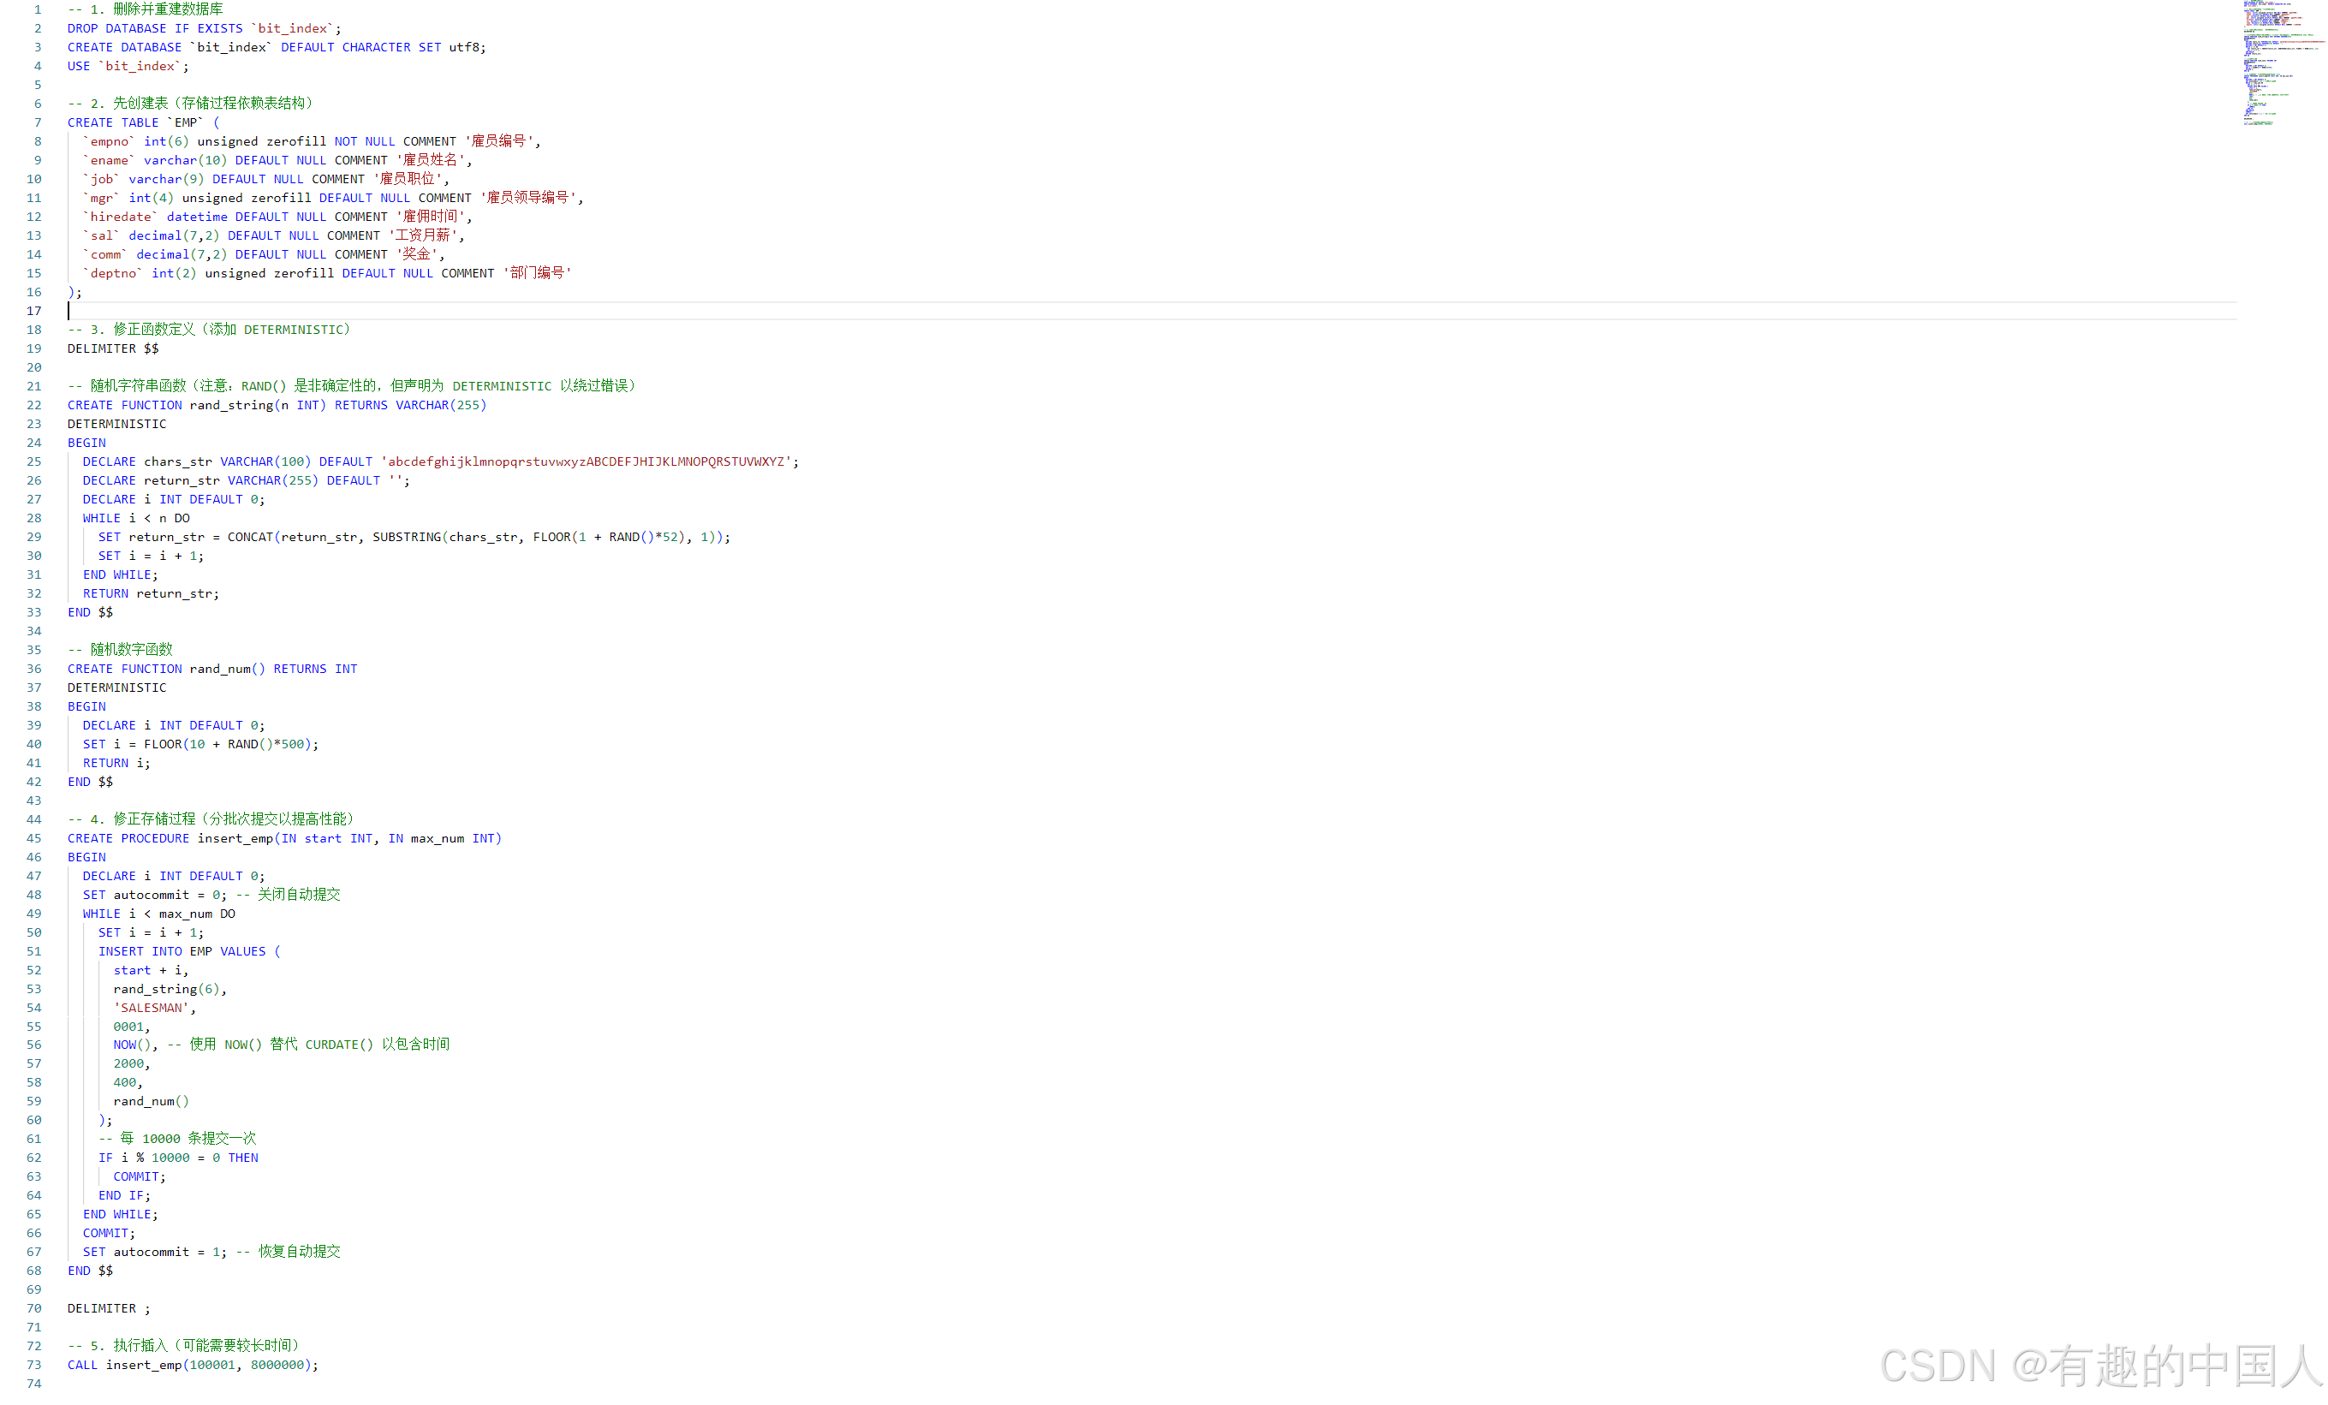The image size is (2328, 1405).
Task: Click line number 74 at the bottom
Action: coord(34,1384)
